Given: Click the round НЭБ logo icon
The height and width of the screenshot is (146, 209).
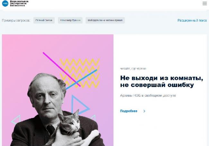Looking at the screenshot, I should coord(5,4).
